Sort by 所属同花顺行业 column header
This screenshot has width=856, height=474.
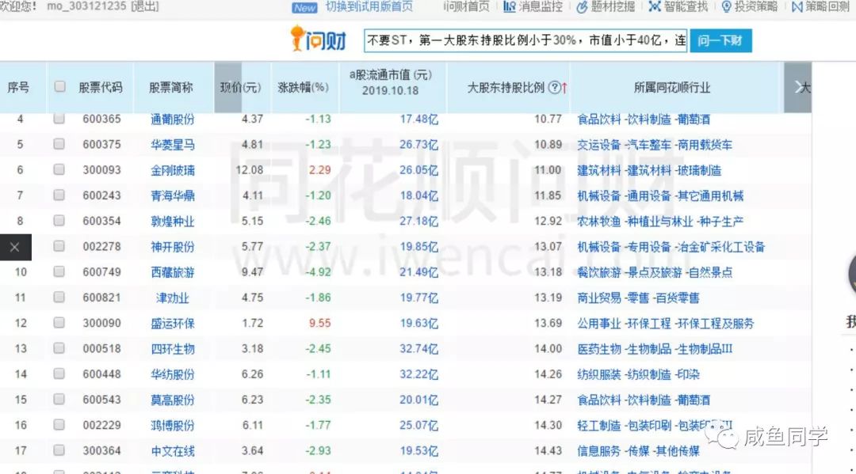click(672, 87)
